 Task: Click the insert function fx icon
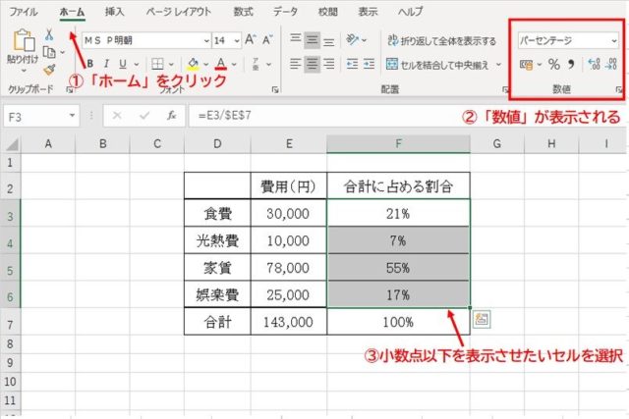pos(170,115)
